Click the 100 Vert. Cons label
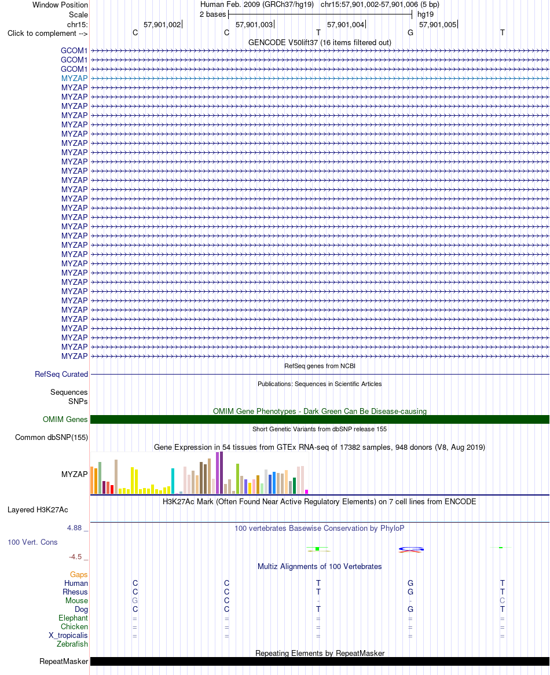 (32, 542)
